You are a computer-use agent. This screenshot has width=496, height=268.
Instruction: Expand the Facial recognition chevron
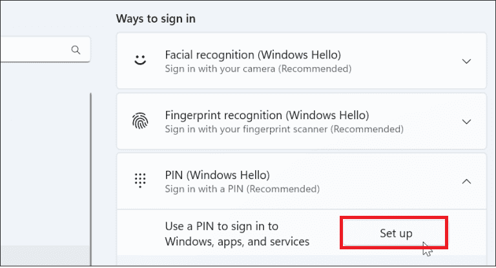[x=467, y=61]
